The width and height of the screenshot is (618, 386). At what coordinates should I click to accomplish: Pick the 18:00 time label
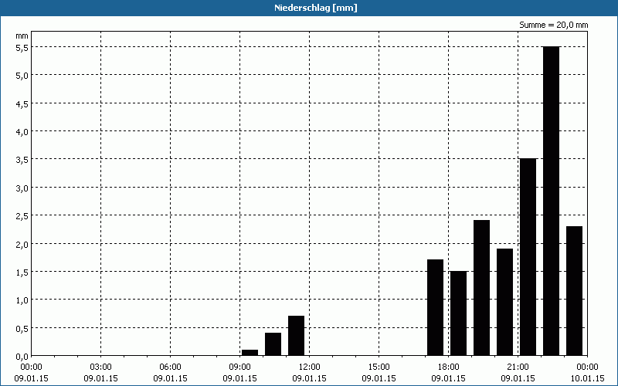tap(449, 367)
